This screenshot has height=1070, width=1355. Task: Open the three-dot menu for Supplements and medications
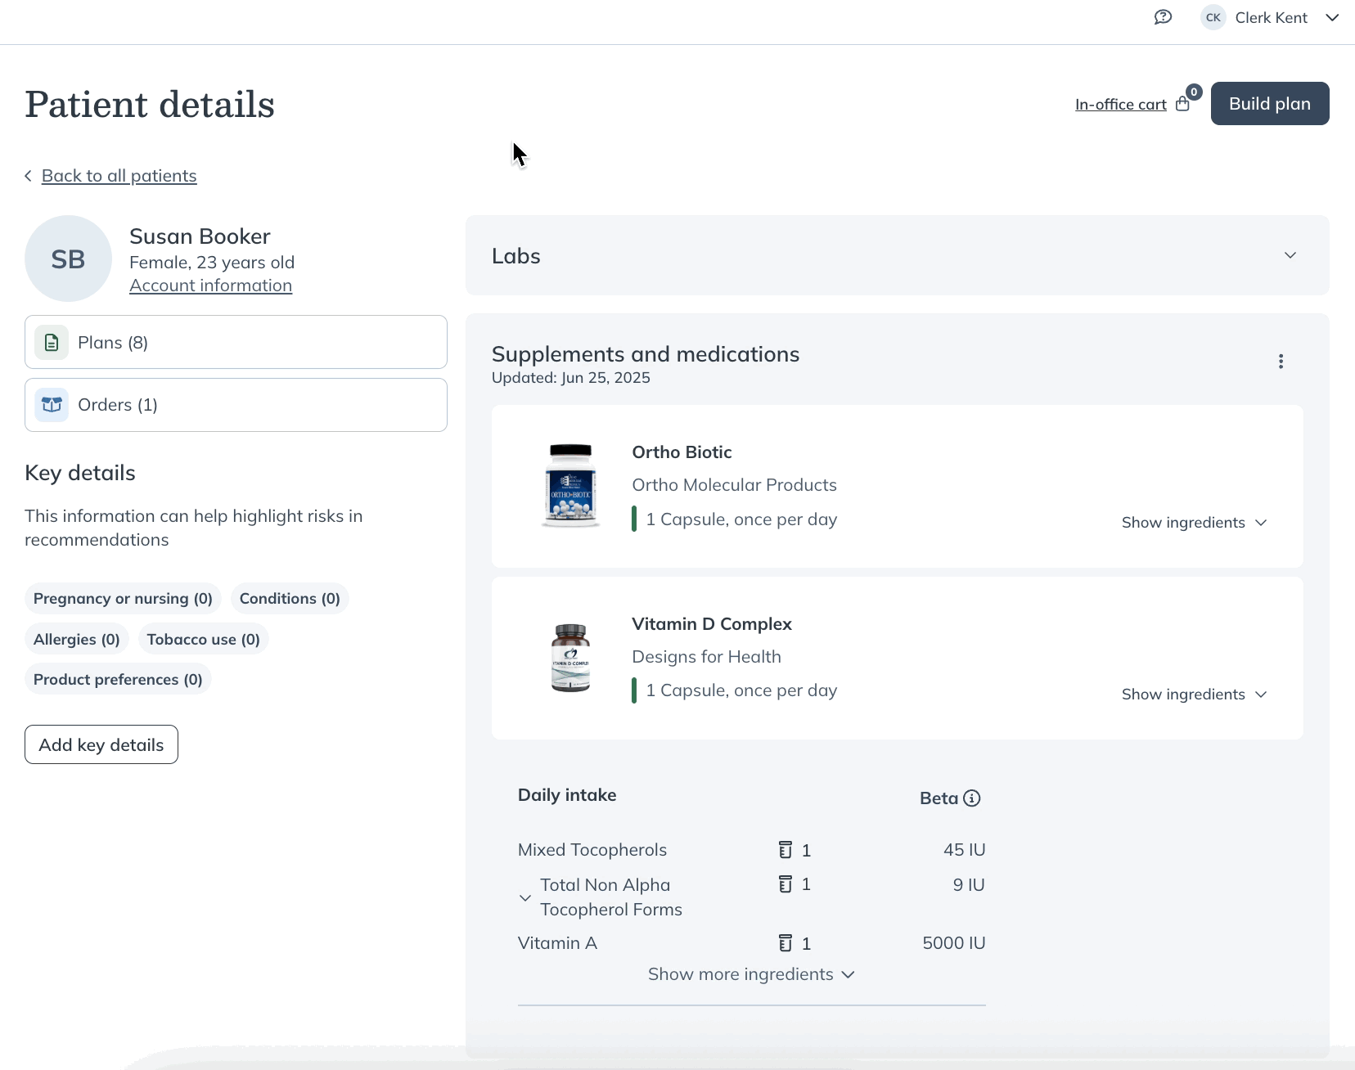tap(1281, 362)
